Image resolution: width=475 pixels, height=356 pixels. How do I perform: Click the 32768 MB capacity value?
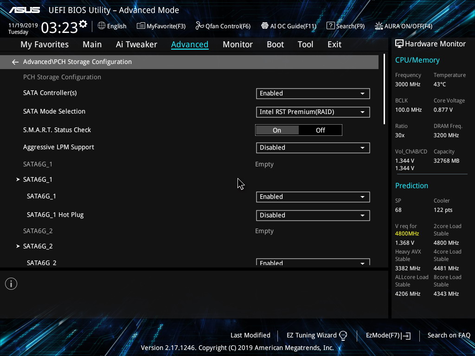tap(446, 161)
